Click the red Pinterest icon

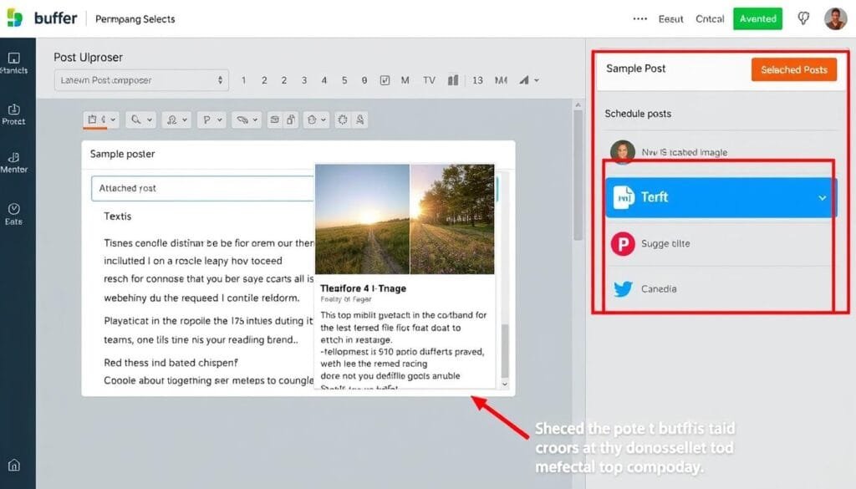click(623, 243)
